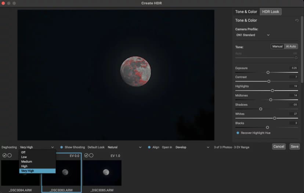
Task: Select the _DSC3084.ARW thumbnail
Action: click(x=20, y=173)
